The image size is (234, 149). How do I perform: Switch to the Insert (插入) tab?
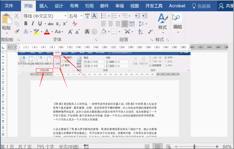coord(43,6)
